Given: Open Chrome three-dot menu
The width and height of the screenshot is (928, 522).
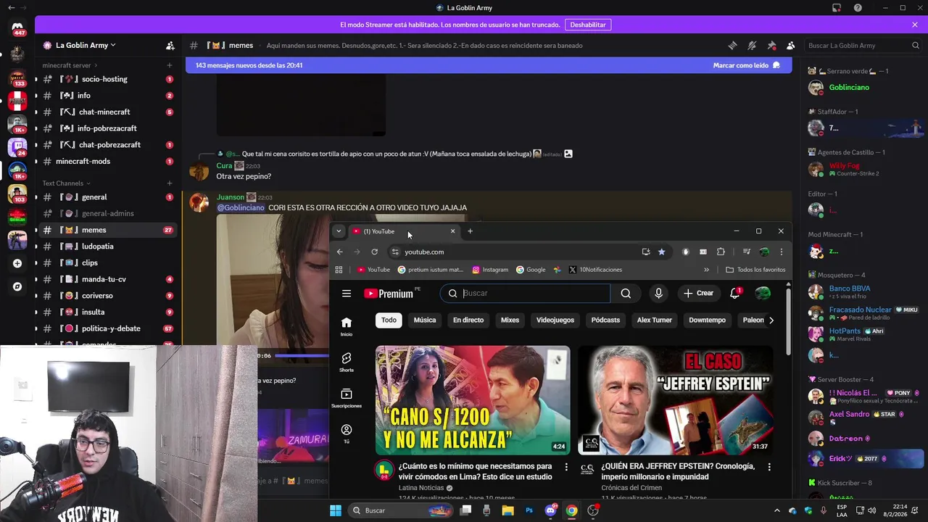Looking at the screenshot, I should 781,252.
